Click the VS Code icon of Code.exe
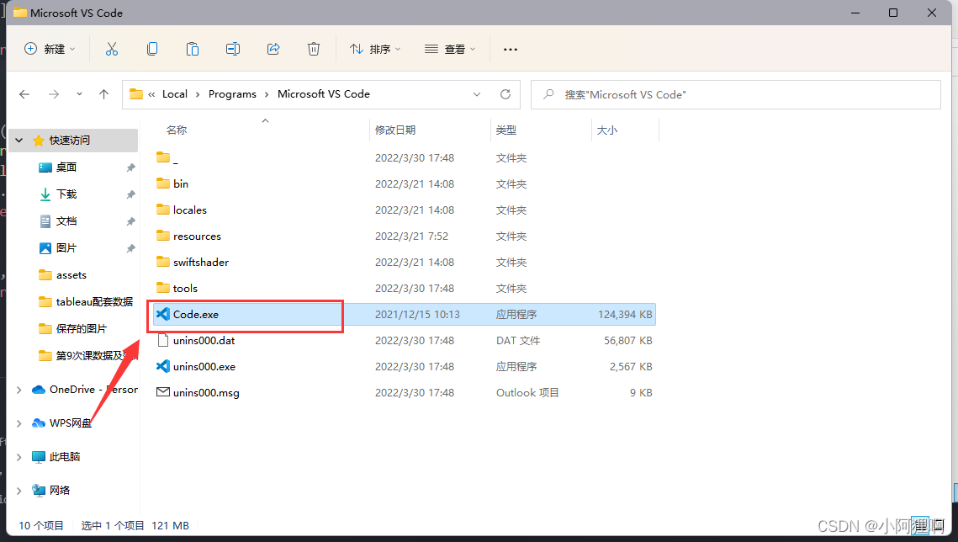The image size is (958, 542). [x=163, y=314]
